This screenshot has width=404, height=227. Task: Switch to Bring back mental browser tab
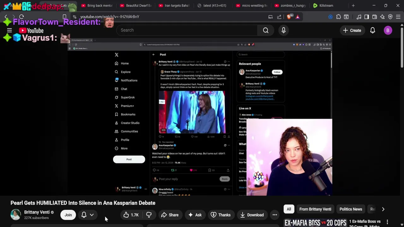tap(97, 5)
